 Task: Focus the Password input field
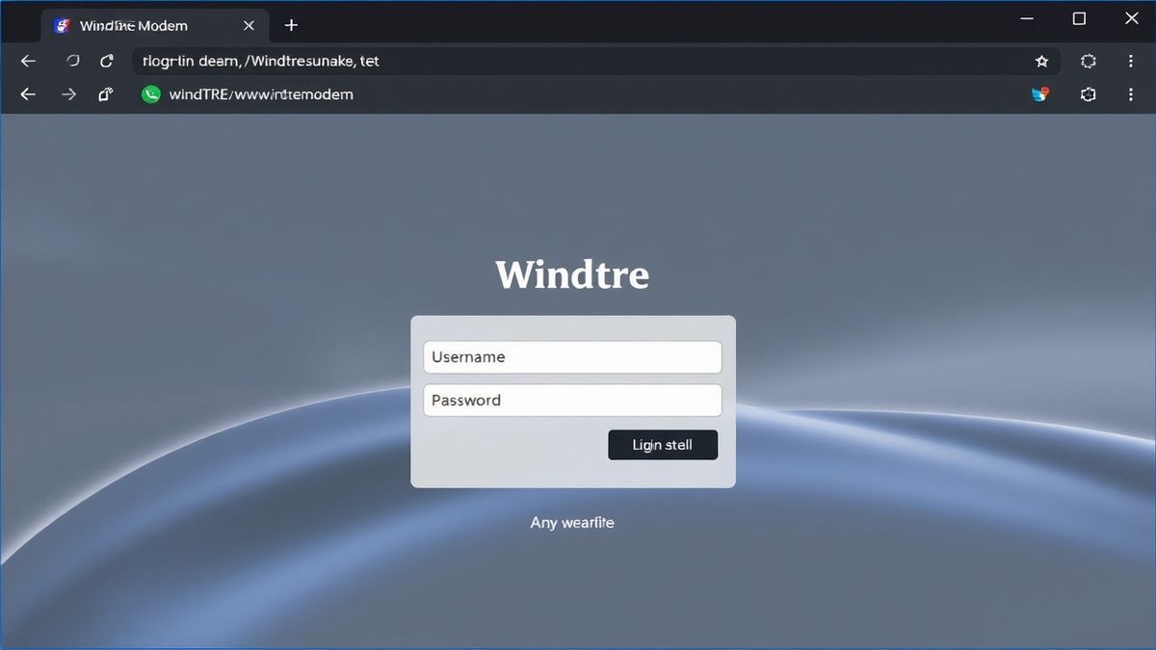tap(572, 401)
